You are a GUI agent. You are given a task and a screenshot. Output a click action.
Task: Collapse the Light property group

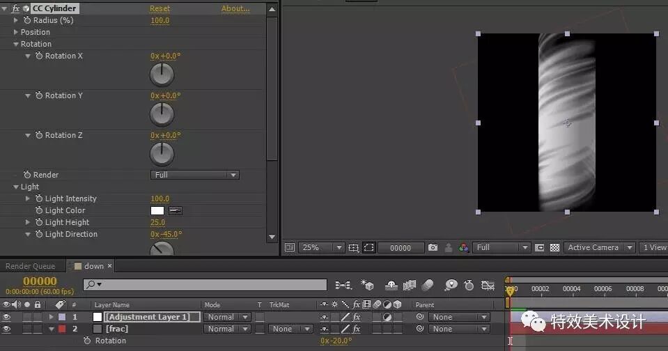[16, 187]
